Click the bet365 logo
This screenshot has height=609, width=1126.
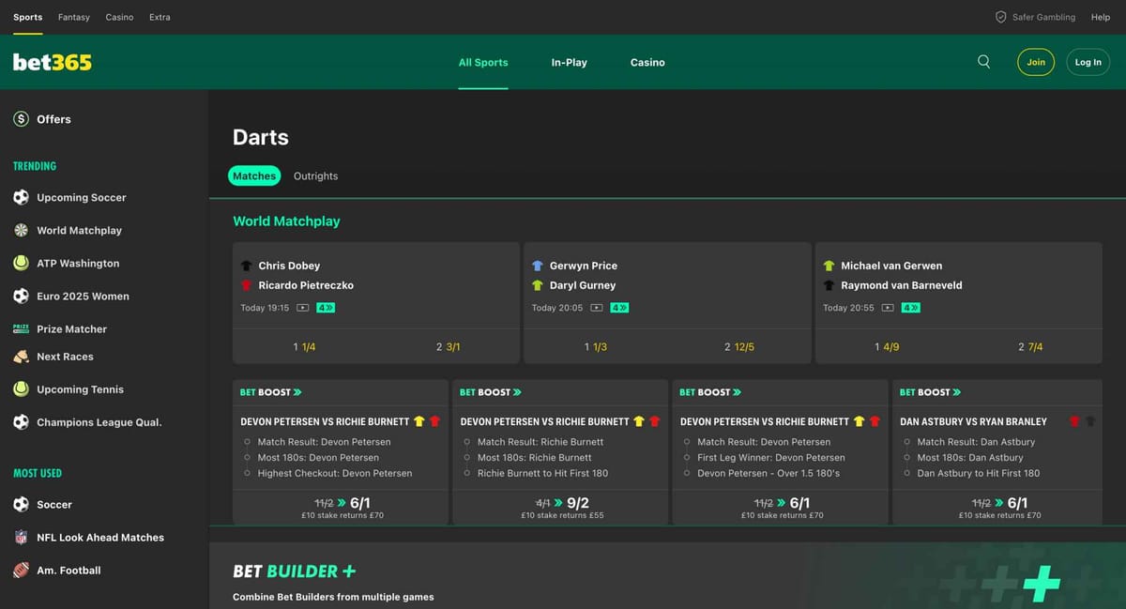53,62
